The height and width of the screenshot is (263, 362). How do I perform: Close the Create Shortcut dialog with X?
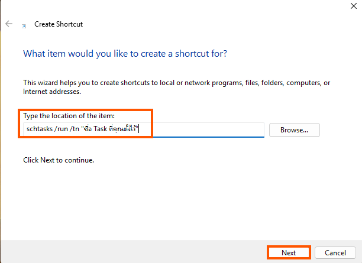[354, 6]
